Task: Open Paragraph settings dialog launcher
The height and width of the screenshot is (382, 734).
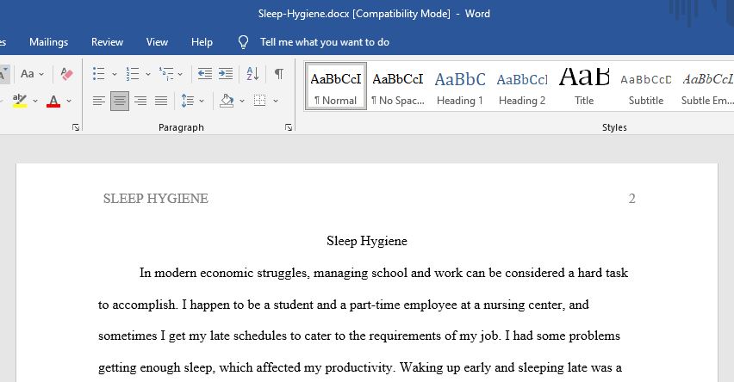Action: click(289, 127)
